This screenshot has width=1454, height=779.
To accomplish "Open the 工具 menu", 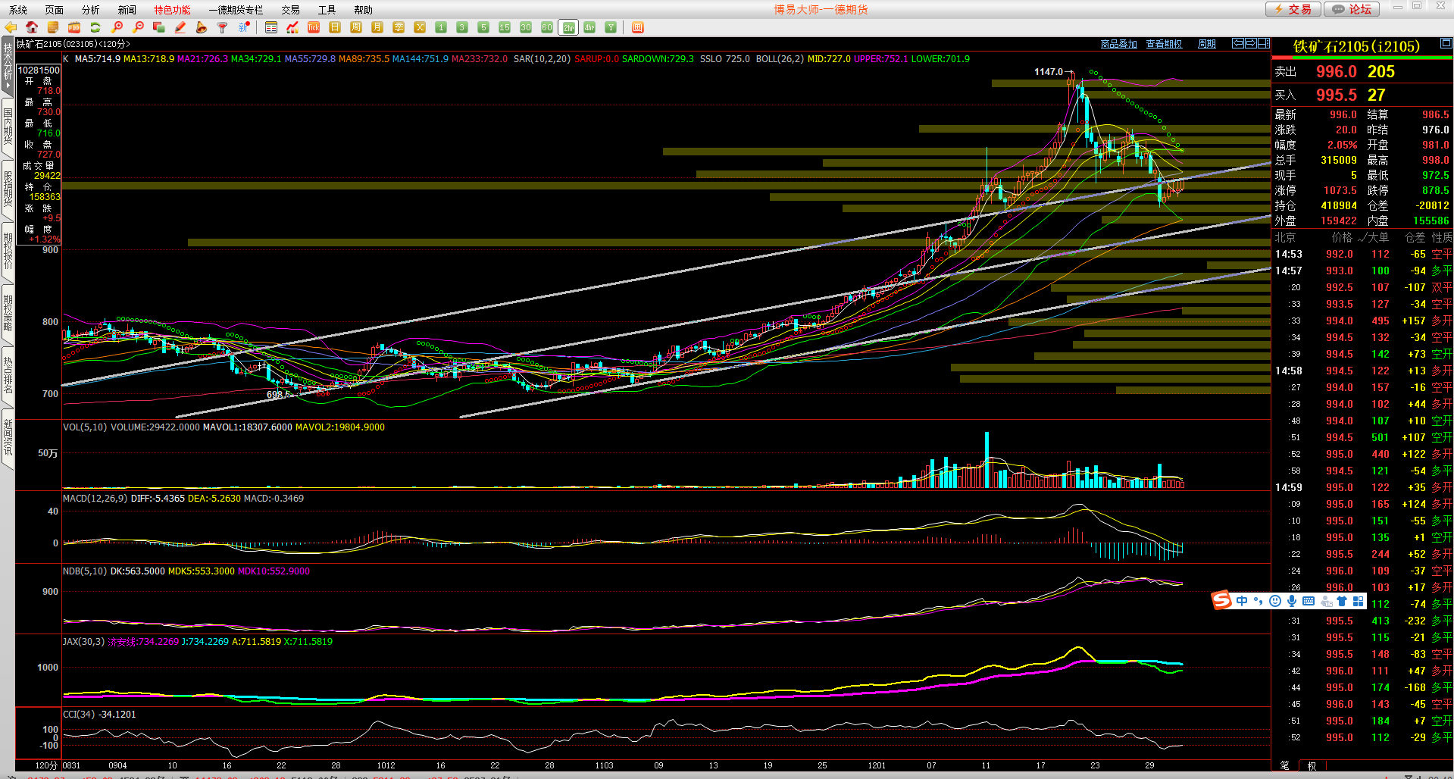I will click(x=327, y=10).
